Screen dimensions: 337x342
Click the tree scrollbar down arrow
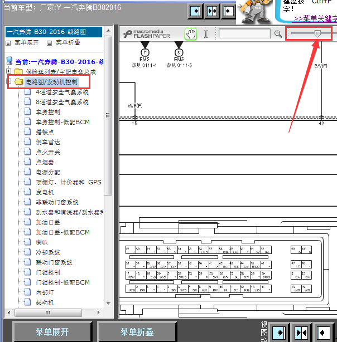[108, 304]
